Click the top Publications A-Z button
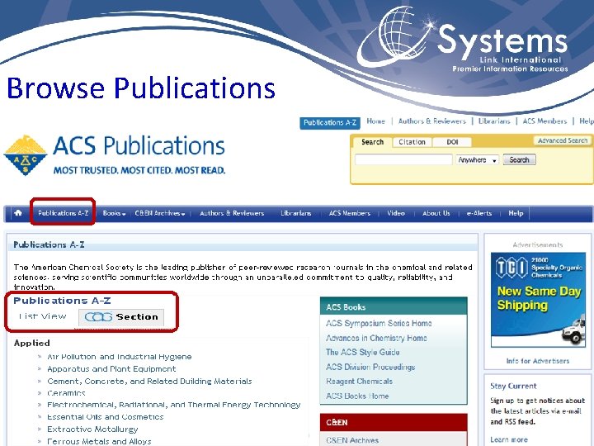594x446 pixels. coord(330,123)
